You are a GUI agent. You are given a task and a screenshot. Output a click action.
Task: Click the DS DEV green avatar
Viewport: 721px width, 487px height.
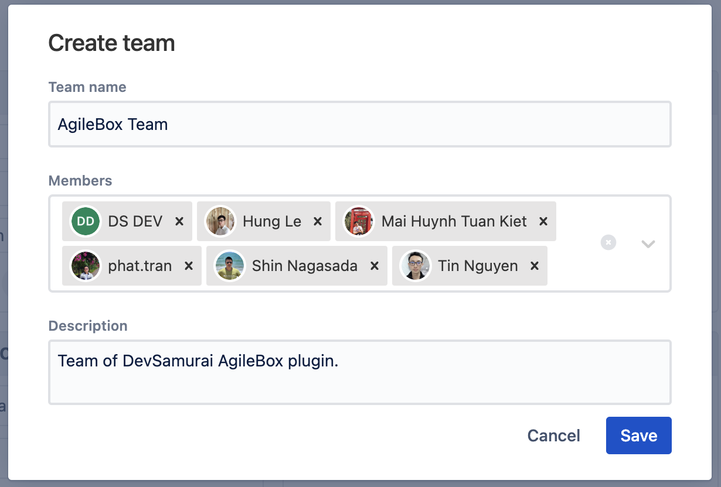pyautogui.click(x=86, y=221)
